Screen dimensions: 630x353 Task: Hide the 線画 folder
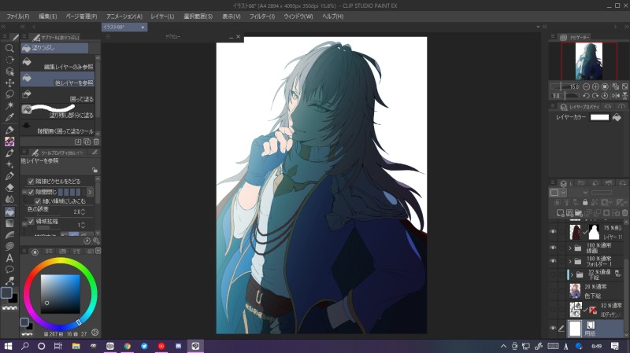[553, 248]
